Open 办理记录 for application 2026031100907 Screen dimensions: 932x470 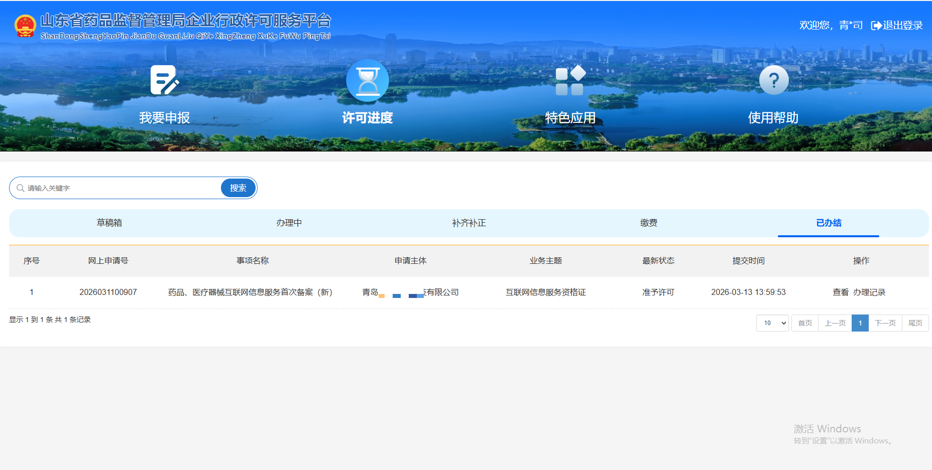click(869, 292)
